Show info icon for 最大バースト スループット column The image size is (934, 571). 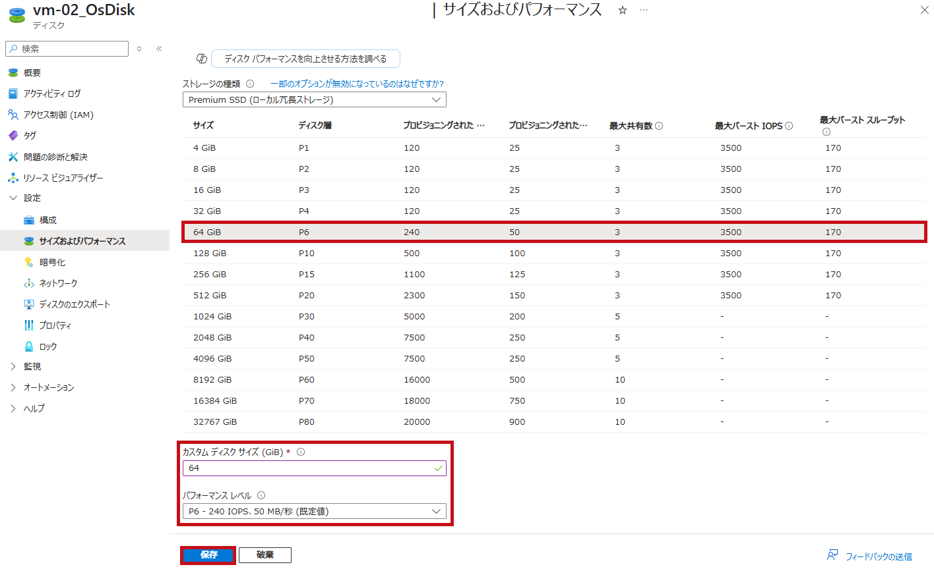(826, 132)
